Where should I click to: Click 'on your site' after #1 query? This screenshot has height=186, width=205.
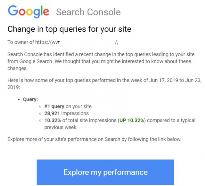pyautogui.click(x=78, y=106)
